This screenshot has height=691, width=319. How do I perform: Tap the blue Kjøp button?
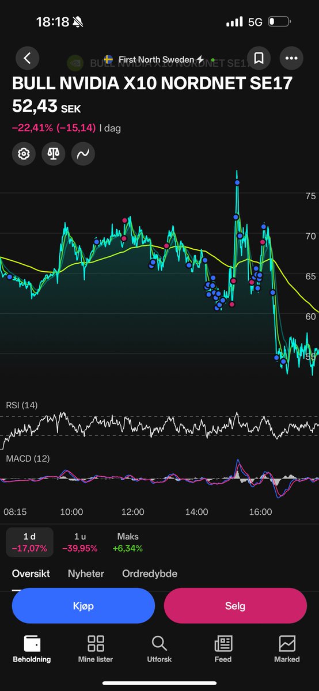pyautogui.click(x=83, y=606)
